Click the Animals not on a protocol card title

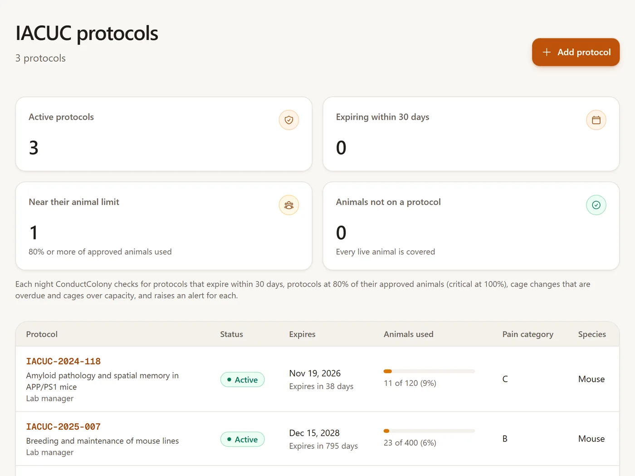pyautogui.click(x=388, y=202)
